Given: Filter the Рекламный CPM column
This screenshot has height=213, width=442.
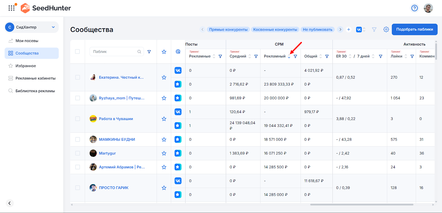Looking at the screenshot, I should (x=295, y=56).
